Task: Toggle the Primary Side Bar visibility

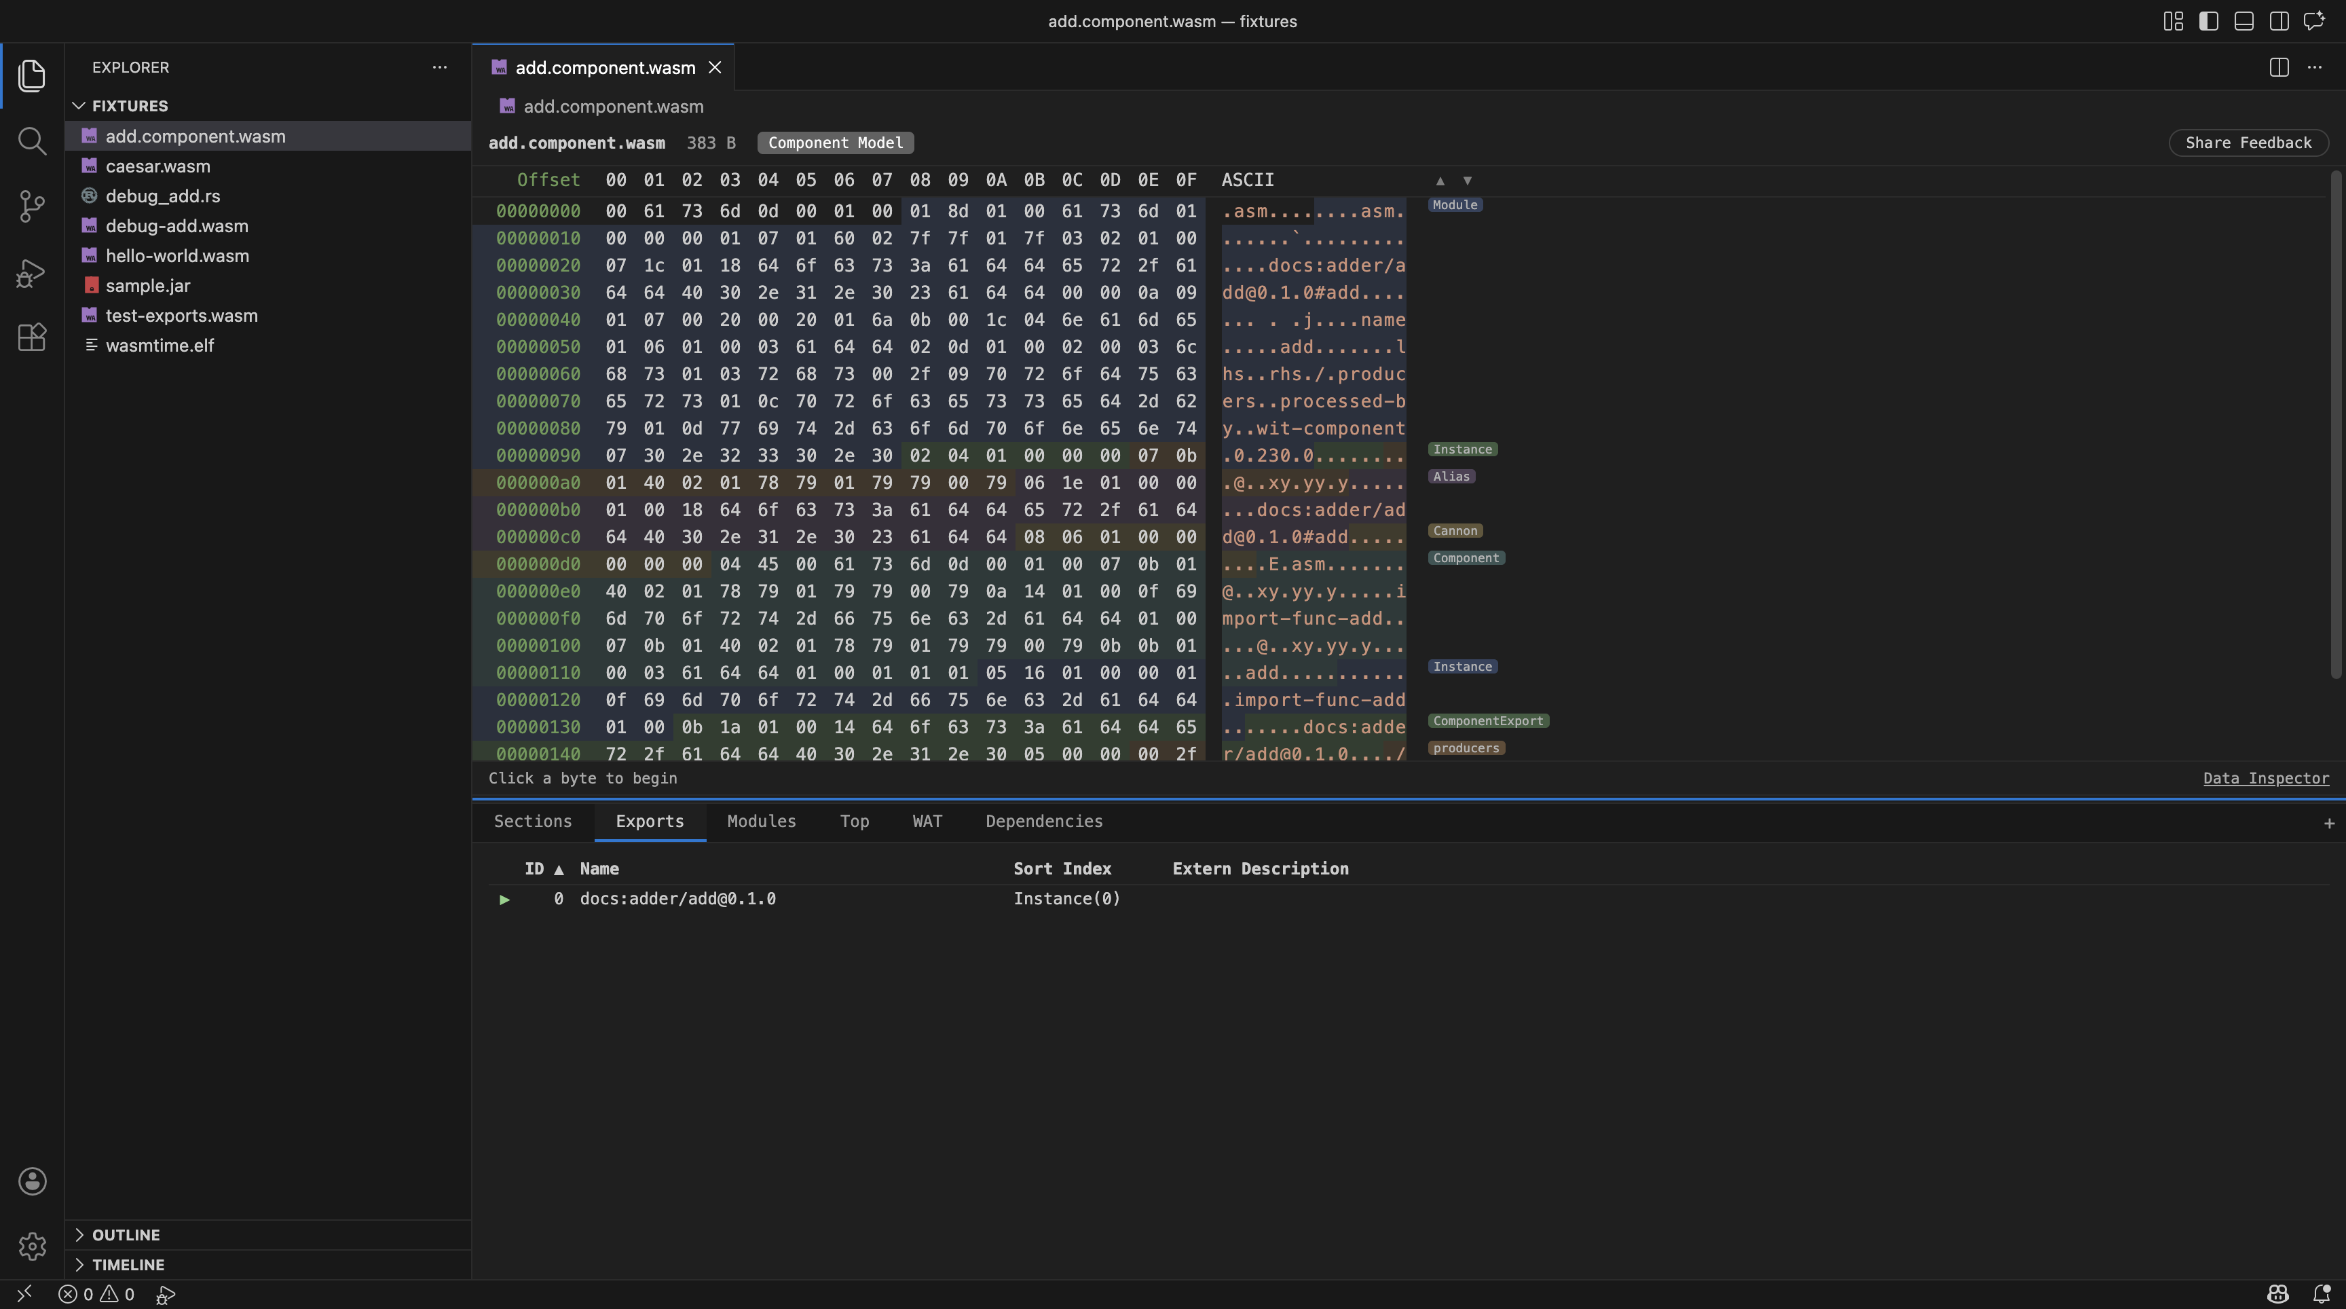Action: click(2208, 21)
